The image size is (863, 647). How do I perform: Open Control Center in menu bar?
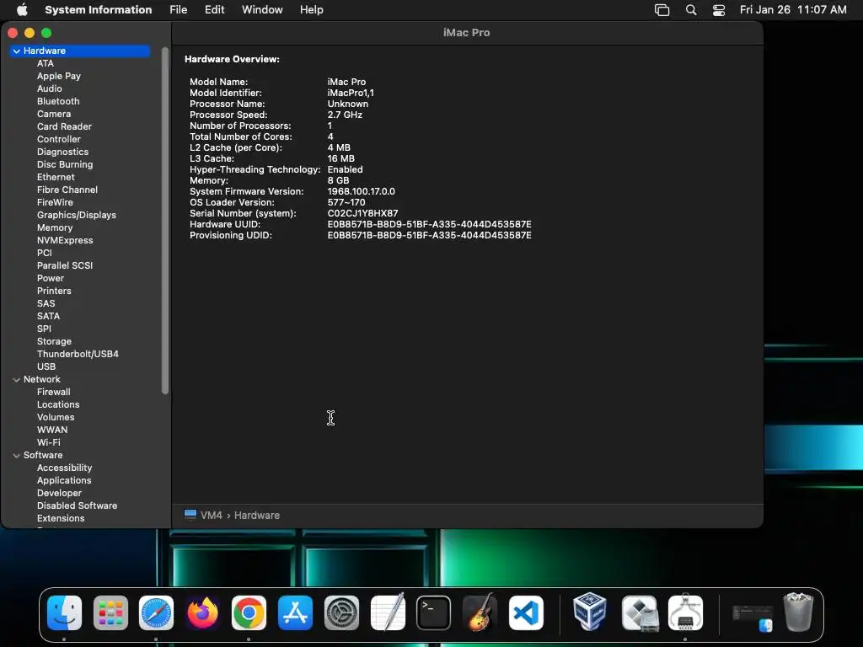pyautogui.click(x=719, y=10)
